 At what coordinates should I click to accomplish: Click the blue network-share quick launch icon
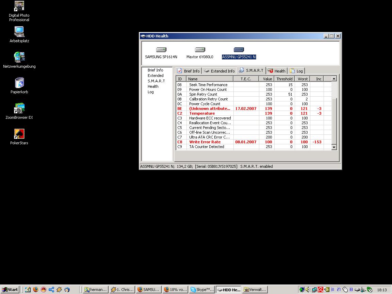(51, 290)
